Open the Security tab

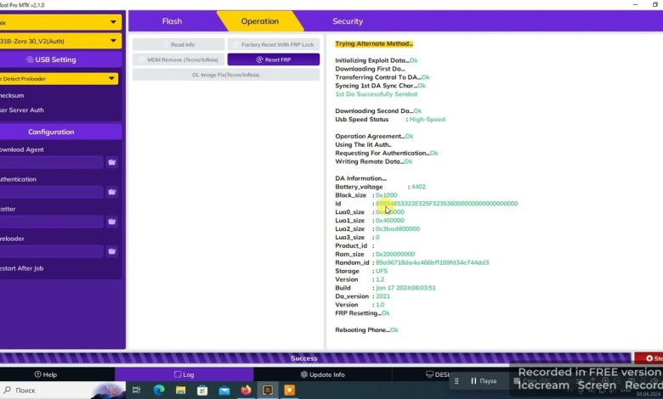point(347,21)
